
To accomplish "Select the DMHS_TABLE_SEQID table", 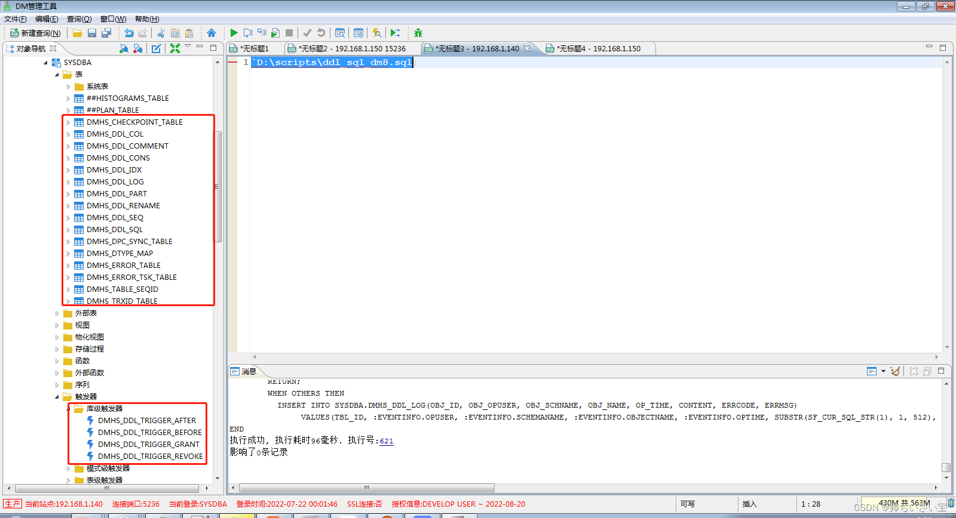I will (x=122, y=289).
